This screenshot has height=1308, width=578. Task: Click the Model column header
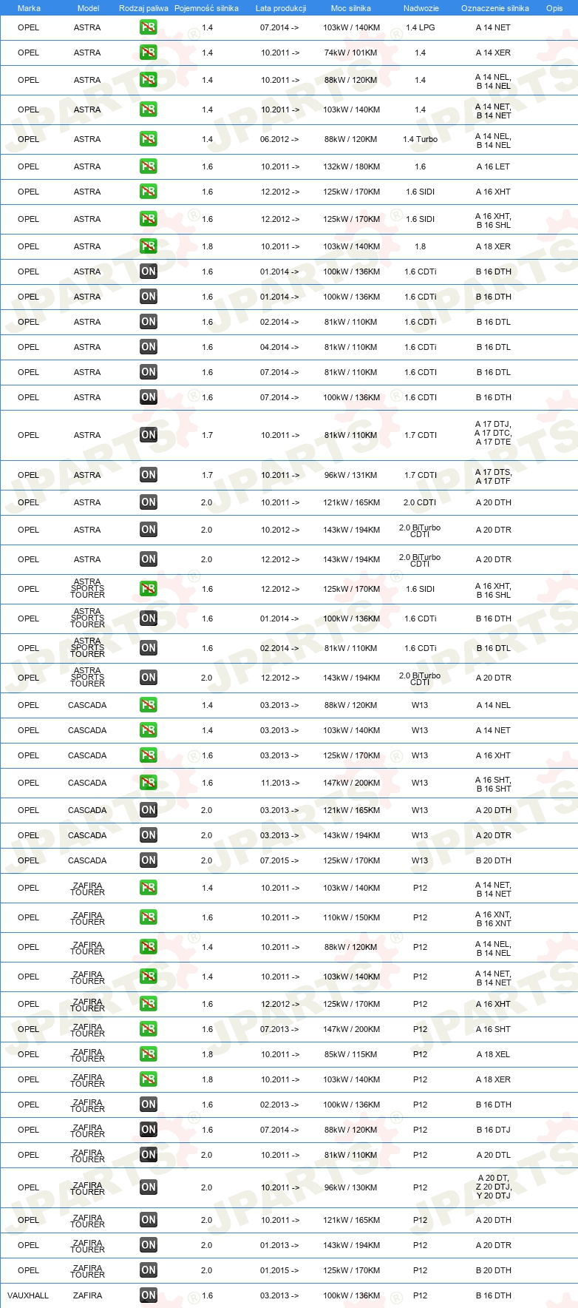[88, 8]
